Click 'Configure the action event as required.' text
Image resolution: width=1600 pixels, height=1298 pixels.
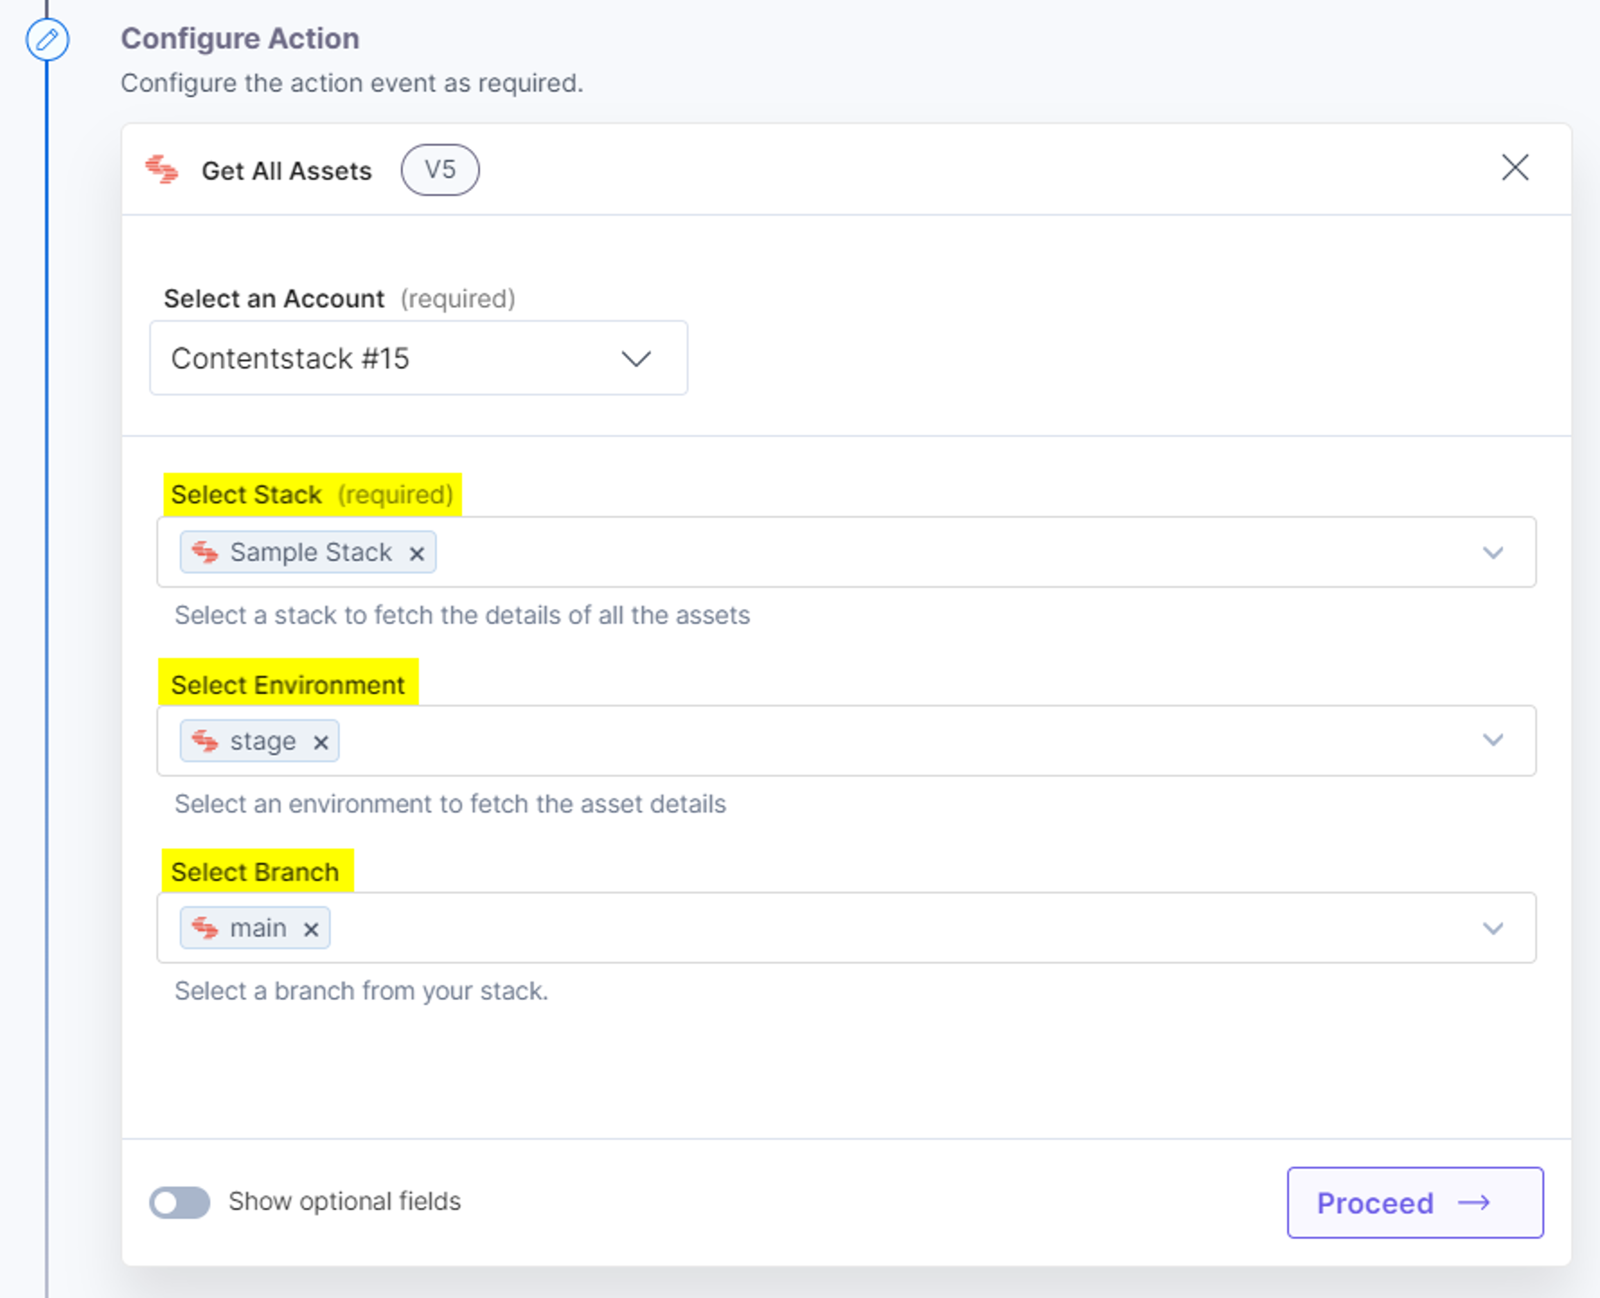(351, 83)
